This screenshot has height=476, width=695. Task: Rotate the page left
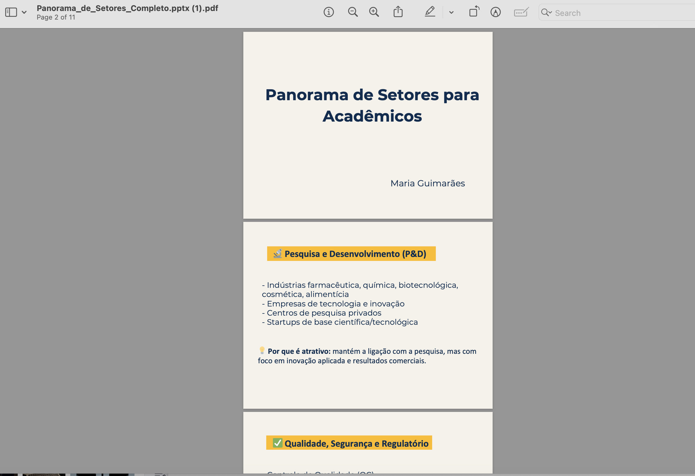click(x=474, y=13)
